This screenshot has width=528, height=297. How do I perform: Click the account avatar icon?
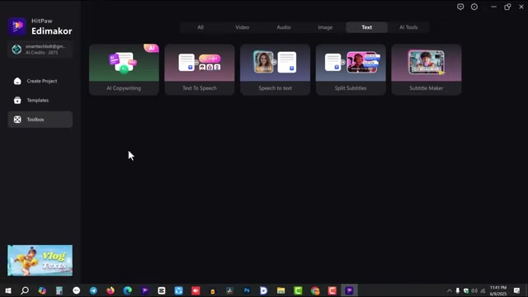16,49
